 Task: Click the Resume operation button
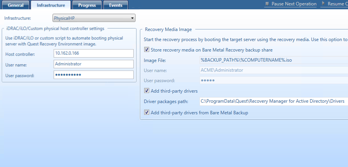[x=335, y=4]
